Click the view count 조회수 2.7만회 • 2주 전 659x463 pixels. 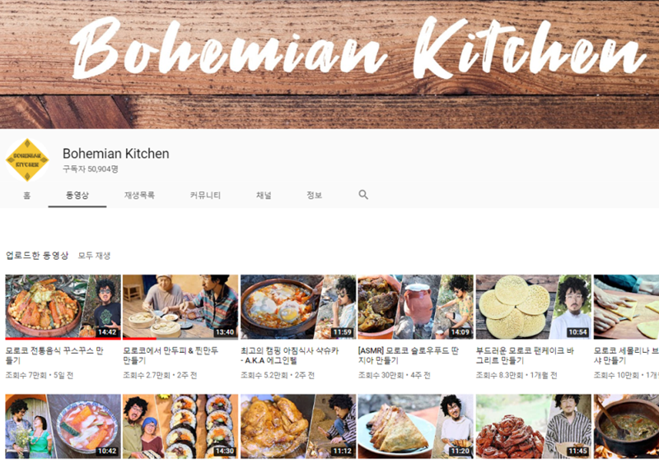tap(160, 375)
